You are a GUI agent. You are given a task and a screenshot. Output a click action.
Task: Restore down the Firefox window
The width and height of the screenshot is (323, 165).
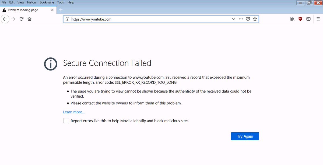[309, 3]
